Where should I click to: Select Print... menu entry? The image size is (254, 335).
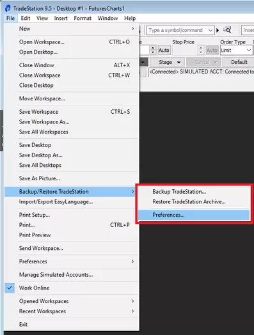72,225
